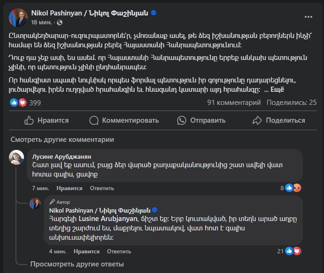Expand Смотреть другие комментарии

coord(62,140)
